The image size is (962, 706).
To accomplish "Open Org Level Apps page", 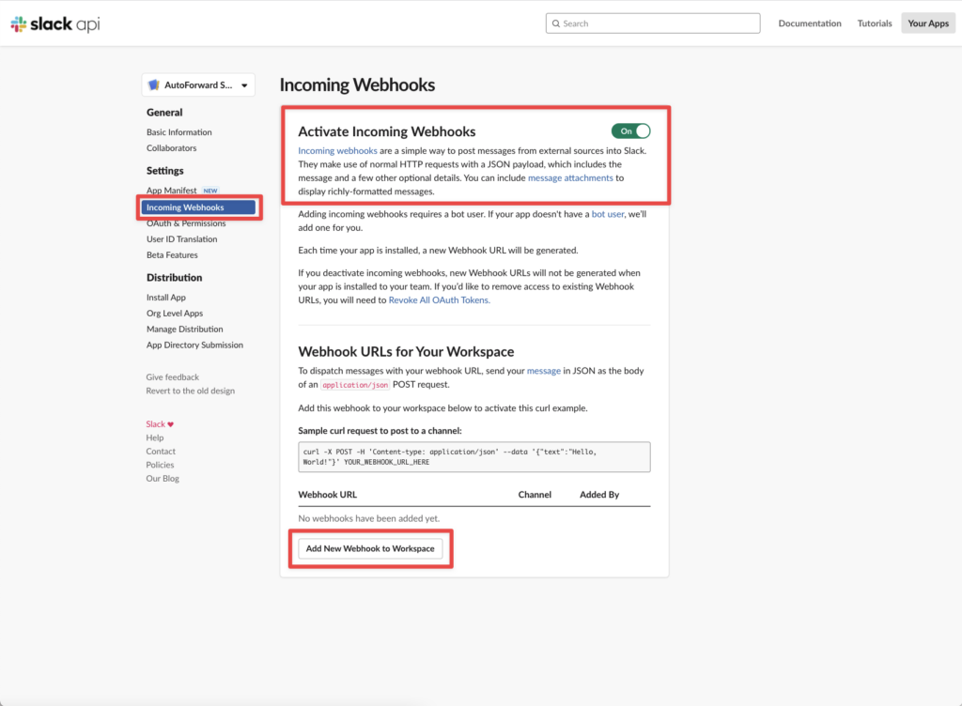I will 174,314.
